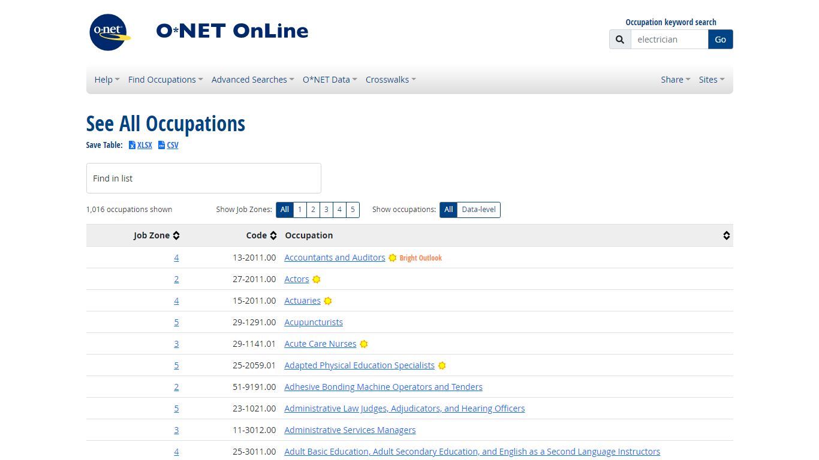Click '1,016 occupations shown' text

click(129, 210)
